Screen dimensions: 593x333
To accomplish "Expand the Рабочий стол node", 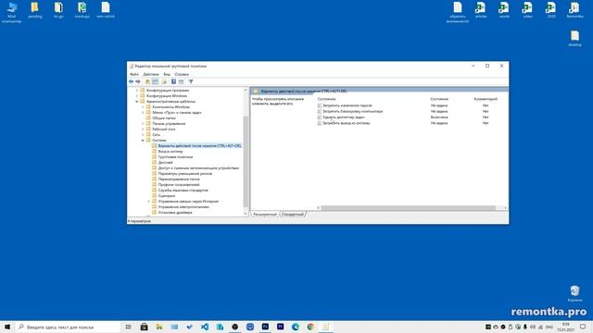I will coord(143,129).
